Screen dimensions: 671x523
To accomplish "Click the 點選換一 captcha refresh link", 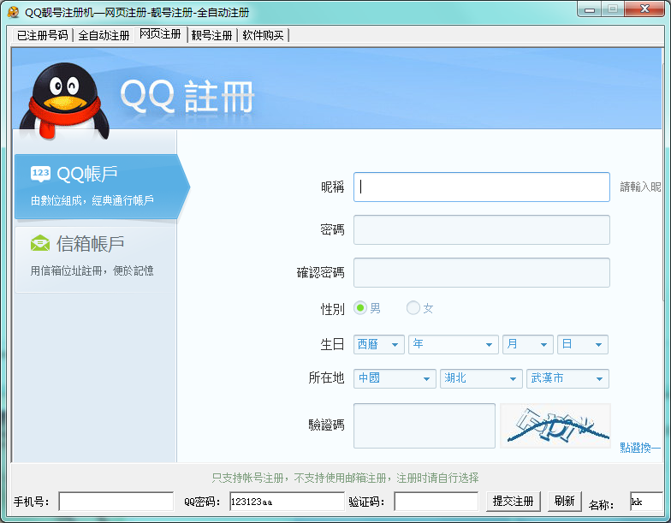I will coord(640,448).
